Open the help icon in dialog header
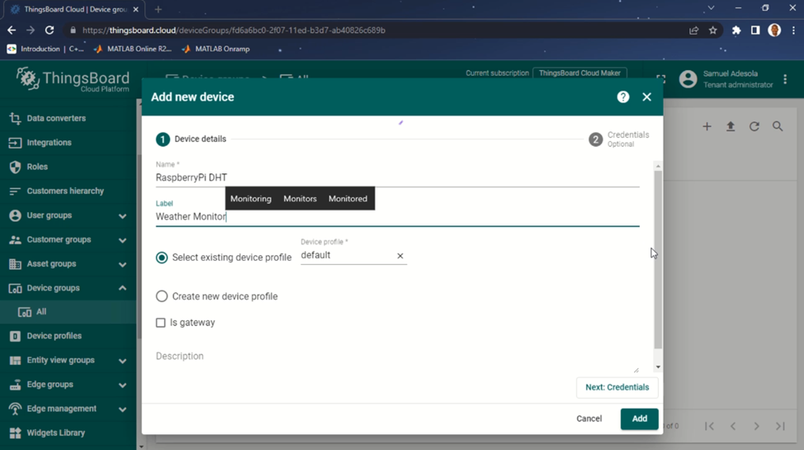The image size is (804, 450). 623,97
